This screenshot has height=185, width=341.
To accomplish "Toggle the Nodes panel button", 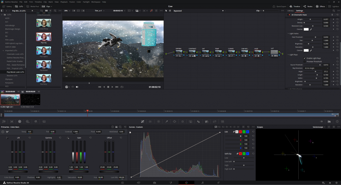I will click(x=308, y=7).
